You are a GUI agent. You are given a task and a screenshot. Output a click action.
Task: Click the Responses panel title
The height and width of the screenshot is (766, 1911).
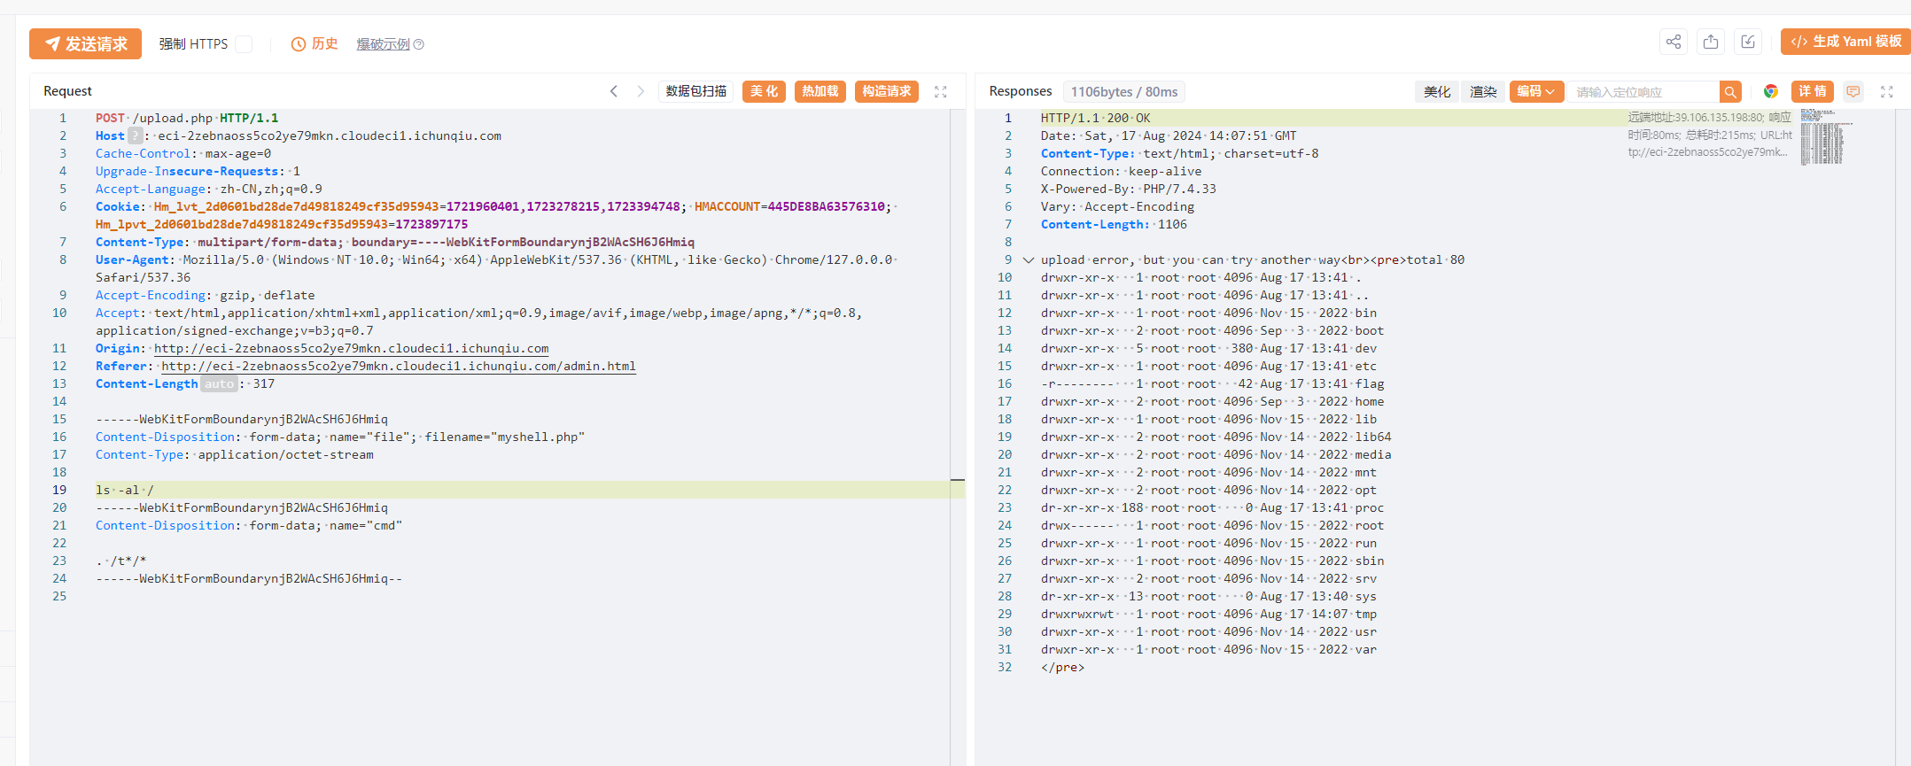coord(1021,91)
